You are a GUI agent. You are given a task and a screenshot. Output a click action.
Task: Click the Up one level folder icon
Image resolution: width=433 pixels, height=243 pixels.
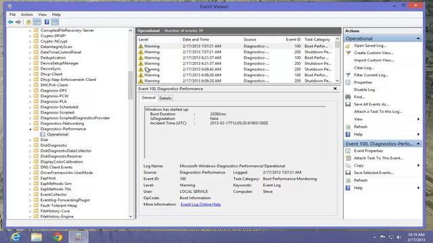tap(28, 22)
